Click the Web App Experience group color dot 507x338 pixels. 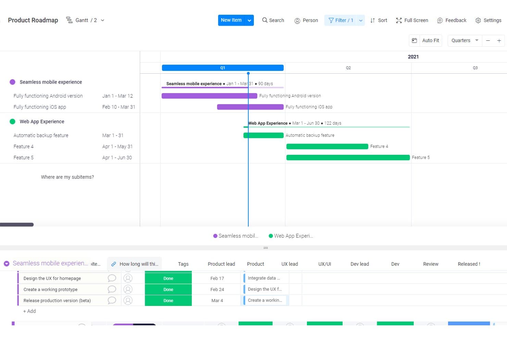pos(13,122)
